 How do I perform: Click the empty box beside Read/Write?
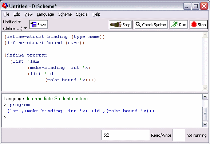(179, 135)
